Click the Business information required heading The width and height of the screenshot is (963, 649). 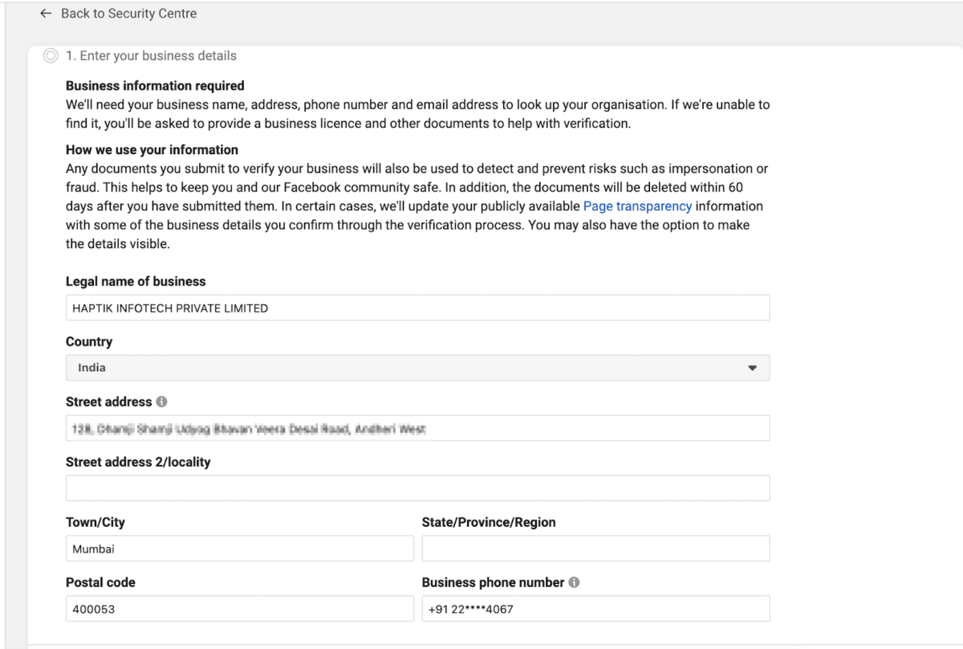pyautogui.click(x=155, y=85)
